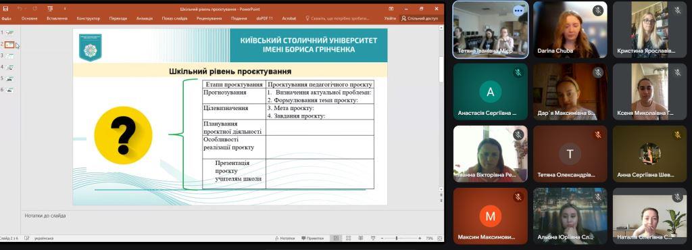Click the zoom slider handle

[397, 238]
